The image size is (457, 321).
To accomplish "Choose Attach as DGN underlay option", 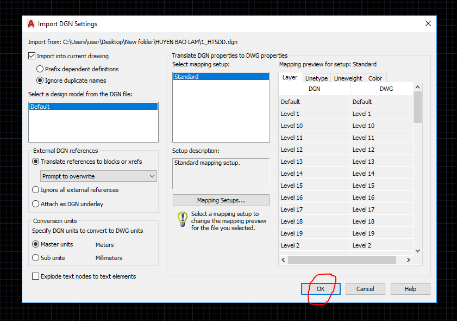I will 36,204.
